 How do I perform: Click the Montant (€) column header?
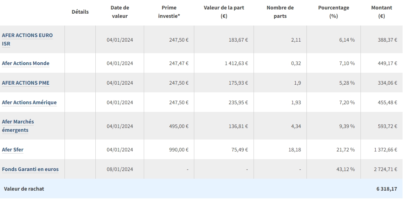point(382,12)
